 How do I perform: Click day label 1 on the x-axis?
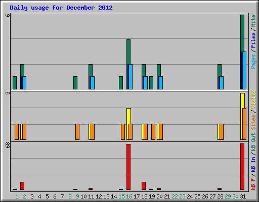coord(17,196)
